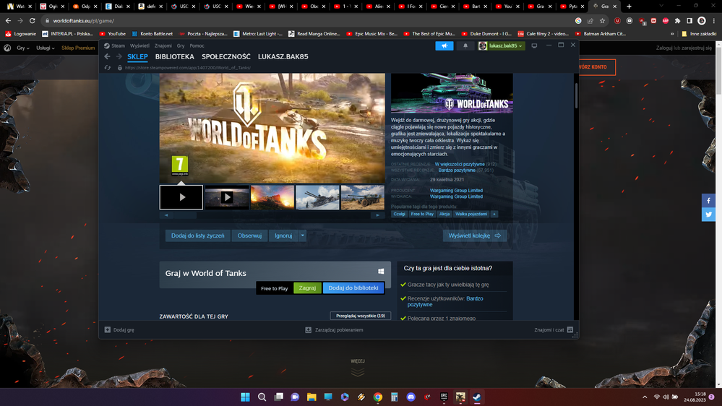Open Chrome extensions puzzle icon
722x406 pixels.
coord(677,21)
